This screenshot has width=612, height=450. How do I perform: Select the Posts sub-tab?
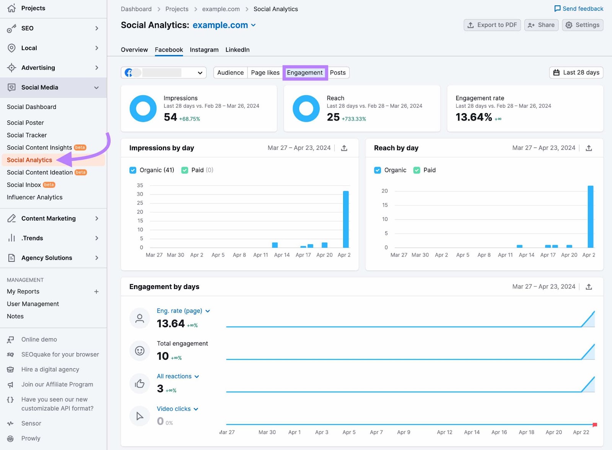[338, 73]
